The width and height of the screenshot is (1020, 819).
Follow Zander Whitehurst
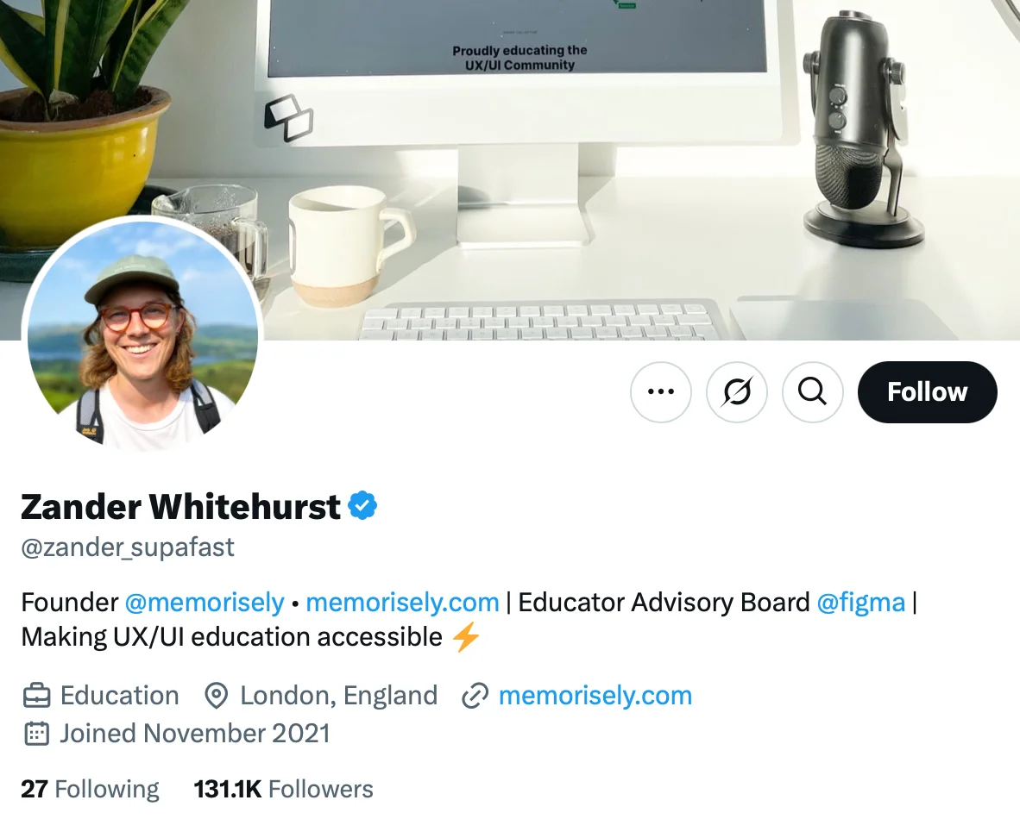pyautogui.click(x=927, y=392)
